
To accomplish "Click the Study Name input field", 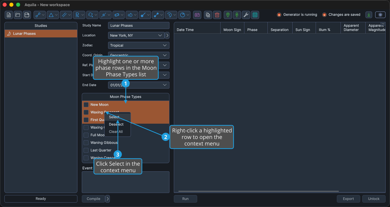I will (139, 25).
